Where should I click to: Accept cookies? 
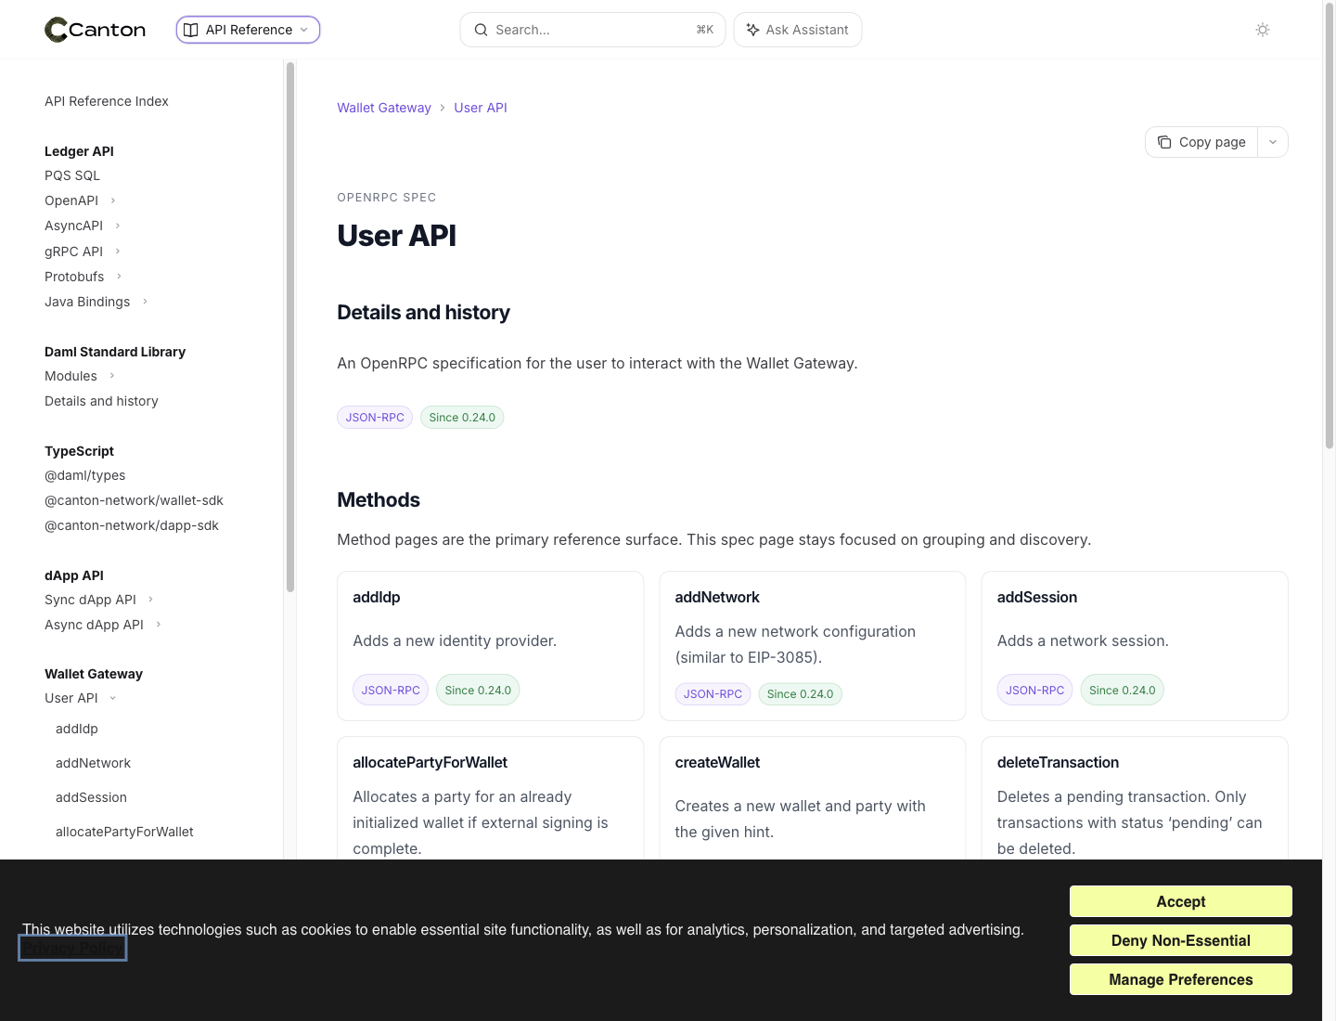(x=1180, y=901)
